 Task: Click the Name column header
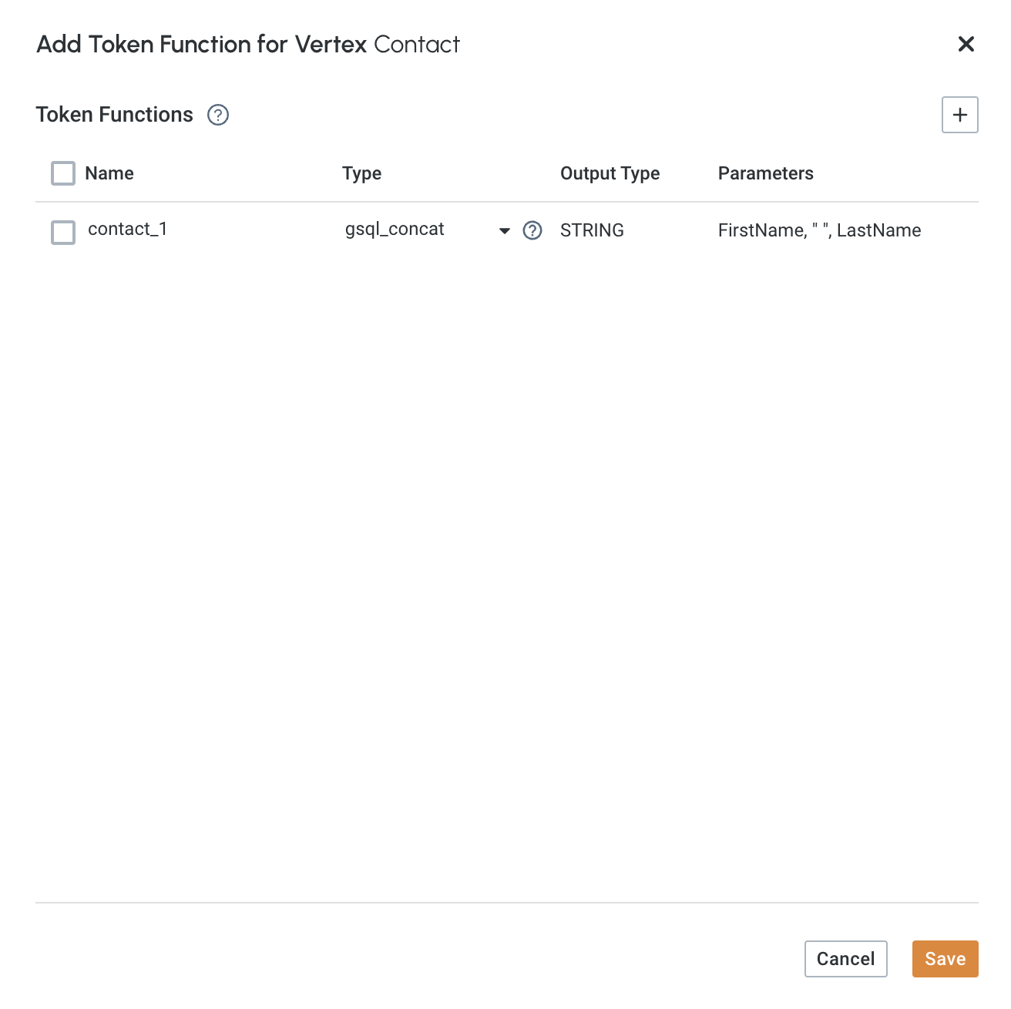pyautogui.click(x=109, y=173)
